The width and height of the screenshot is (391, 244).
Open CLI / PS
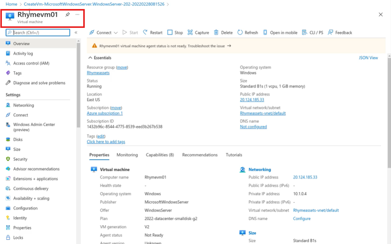coord(312,32)
